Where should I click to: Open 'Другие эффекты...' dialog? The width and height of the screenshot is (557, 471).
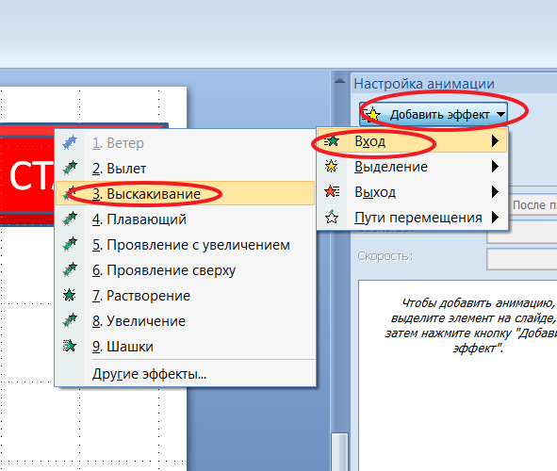pyautogui.click(x=186, y=374)
